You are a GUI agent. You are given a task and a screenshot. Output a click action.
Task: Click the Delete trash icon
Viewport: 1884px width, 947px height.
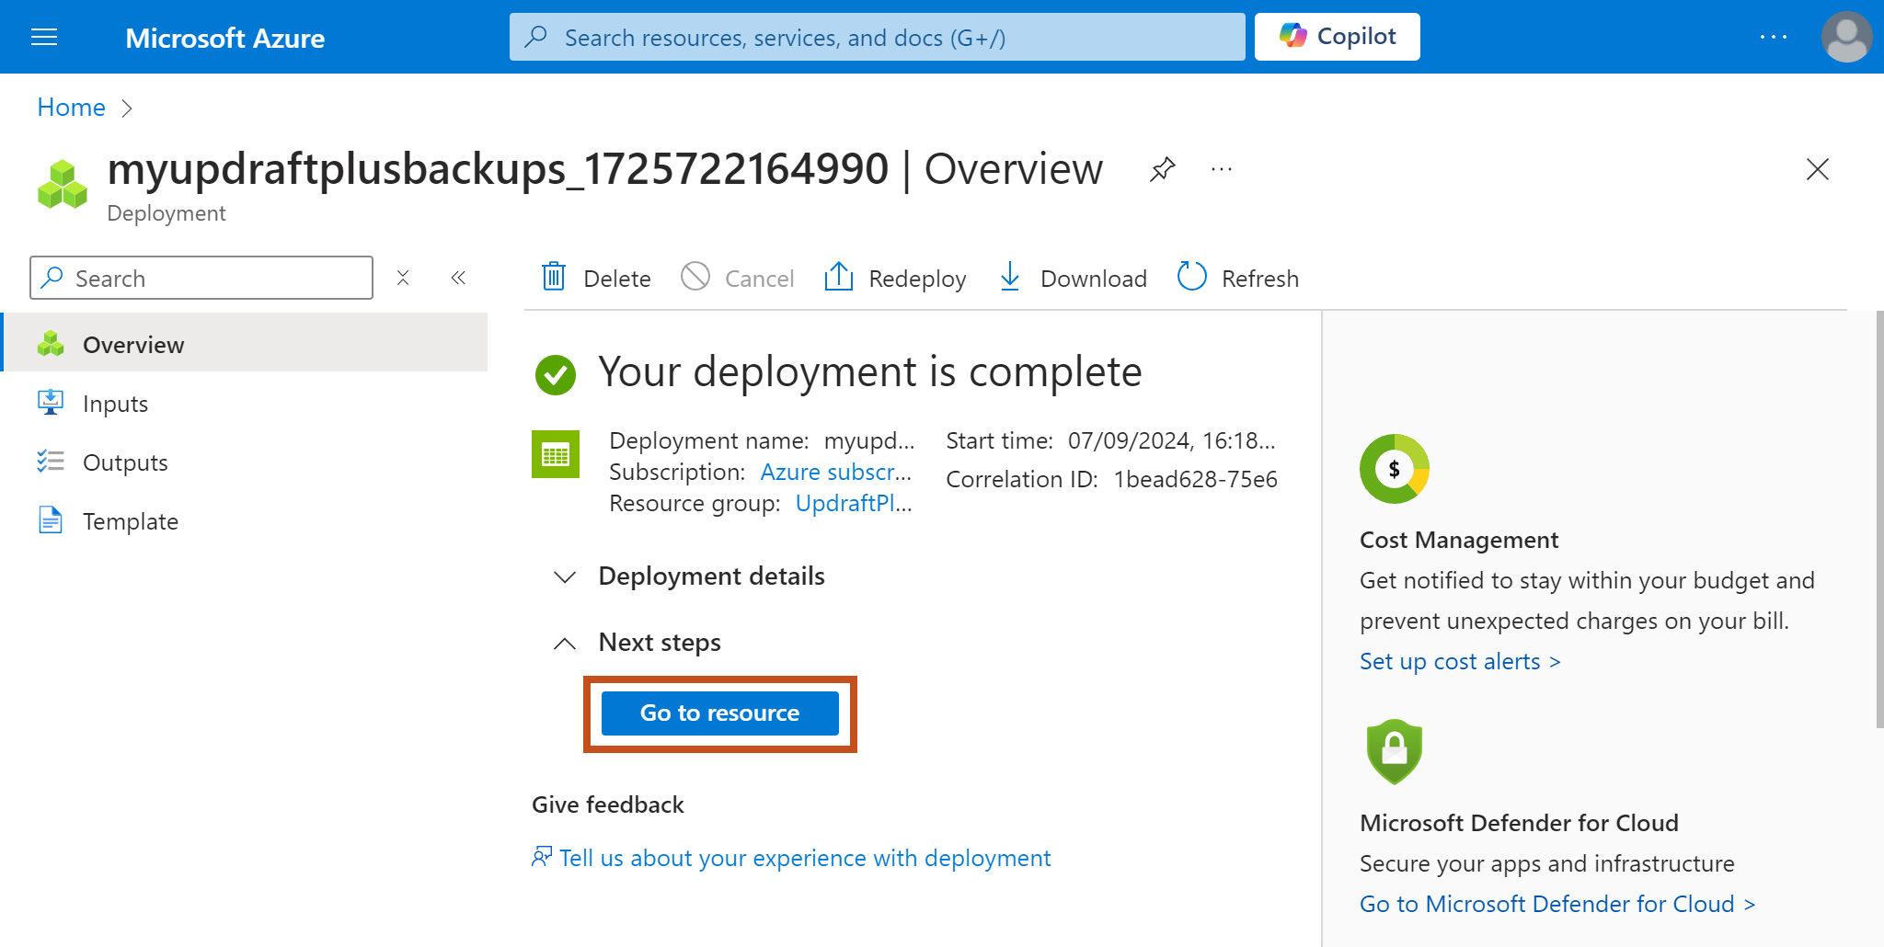(x=554, y=277)
